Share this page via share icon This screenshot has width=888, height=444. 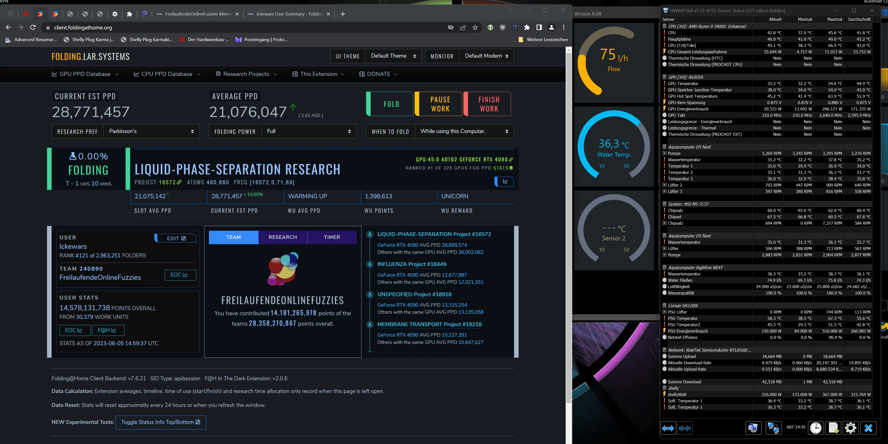coord(463,27)
